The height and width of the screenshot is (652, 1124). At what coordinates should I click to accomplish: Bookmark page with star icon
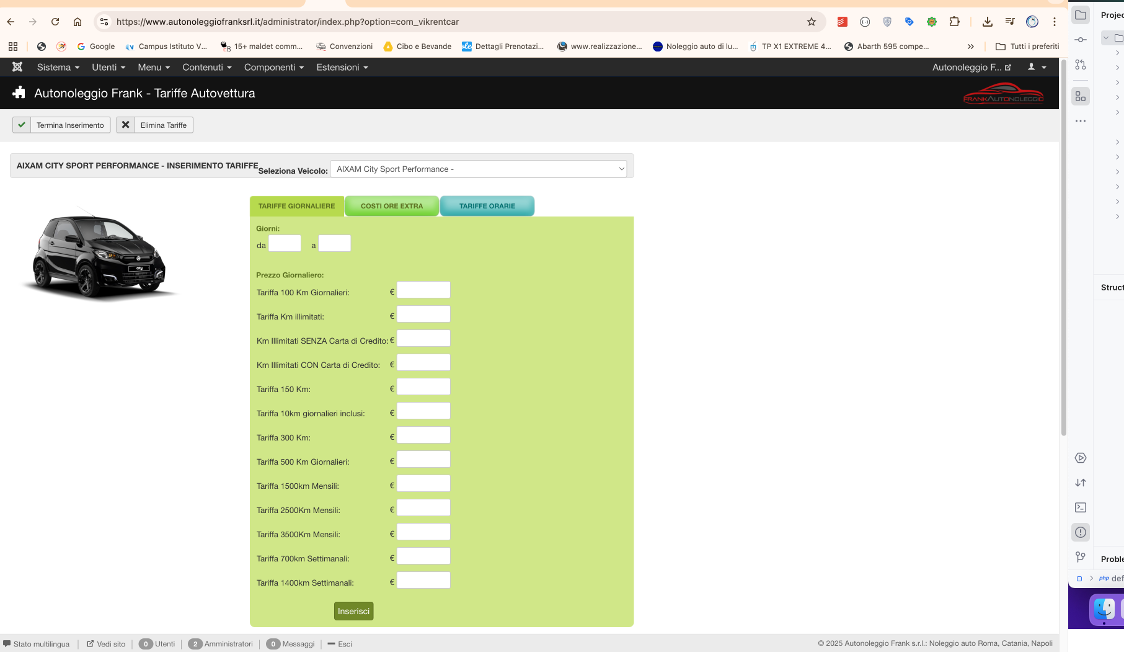pyautogui.click(x=812, y=22)
